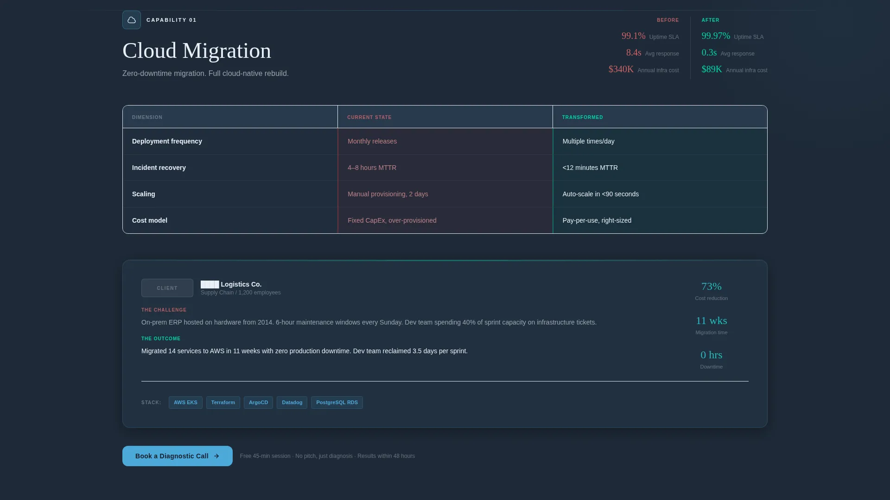Click the 0 hrs downtime stat
This screenshot has height=500, width=890.
click(712, 359)
